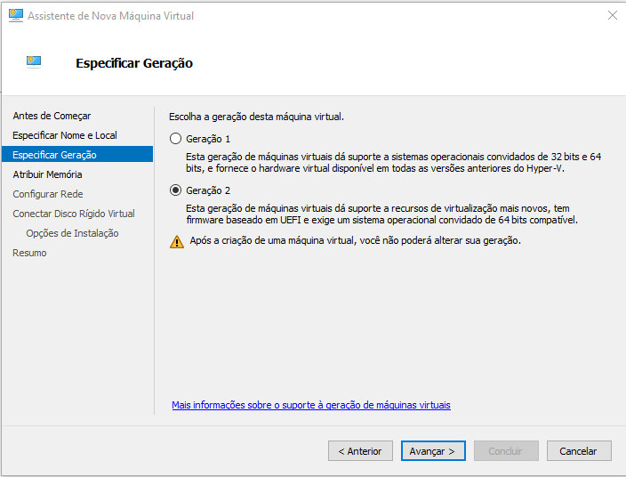
Task: Select the Geração 1 radio button
Action: point(175,139)
